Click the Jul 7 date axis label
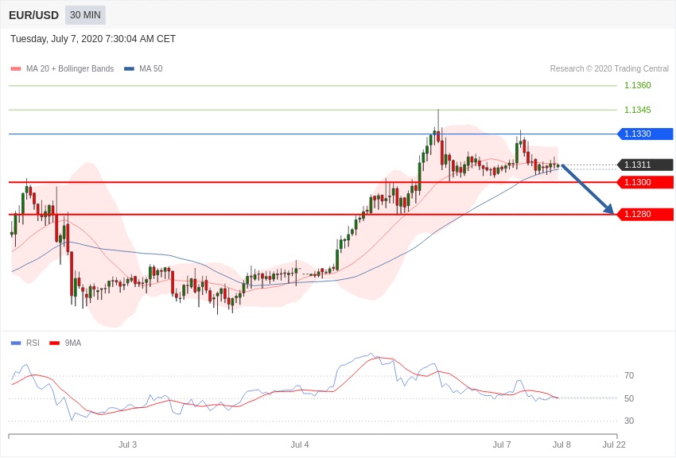The width and height of the screenshot is (676, 458). click(x=502, y=444)
